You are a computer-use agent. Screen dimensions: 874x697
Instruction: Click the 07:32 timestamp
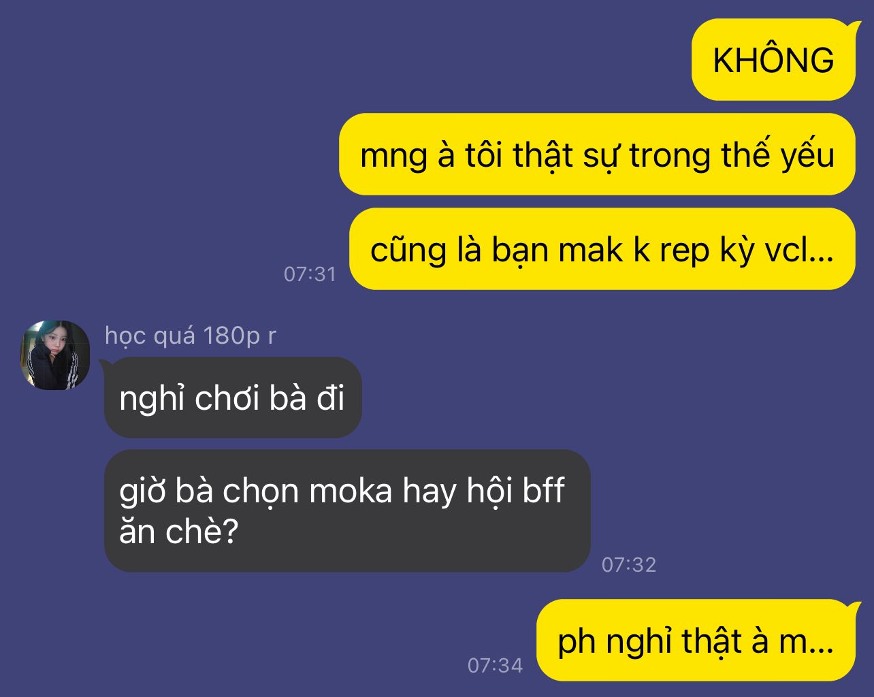click(629, 565)
